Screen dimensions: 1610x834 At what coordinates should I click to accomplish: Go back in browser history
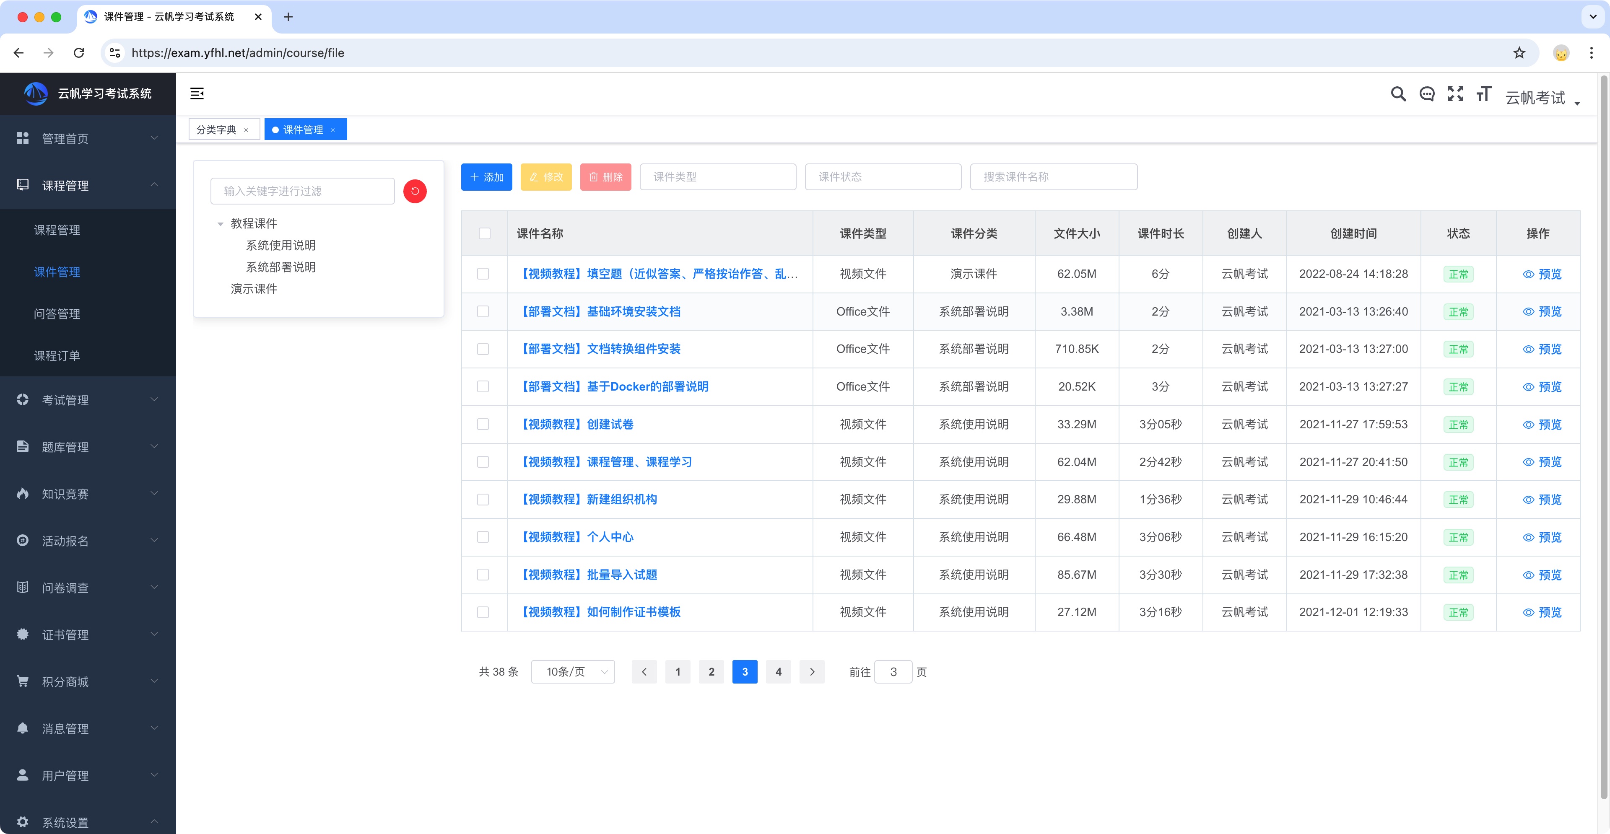(19, 53)
